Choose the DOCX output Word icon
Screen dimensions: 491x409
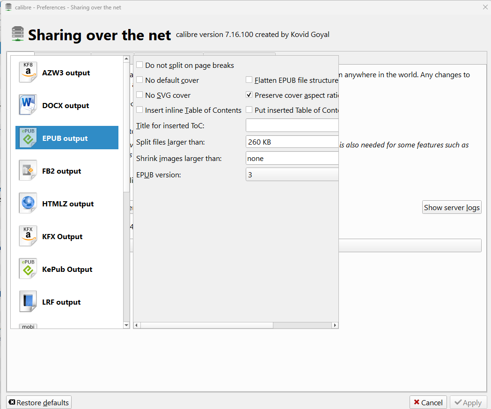tap(28, 105)
